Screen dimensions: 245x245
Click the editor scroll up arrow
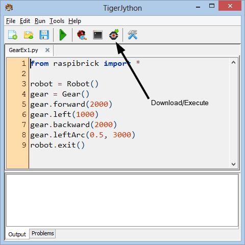233,62
